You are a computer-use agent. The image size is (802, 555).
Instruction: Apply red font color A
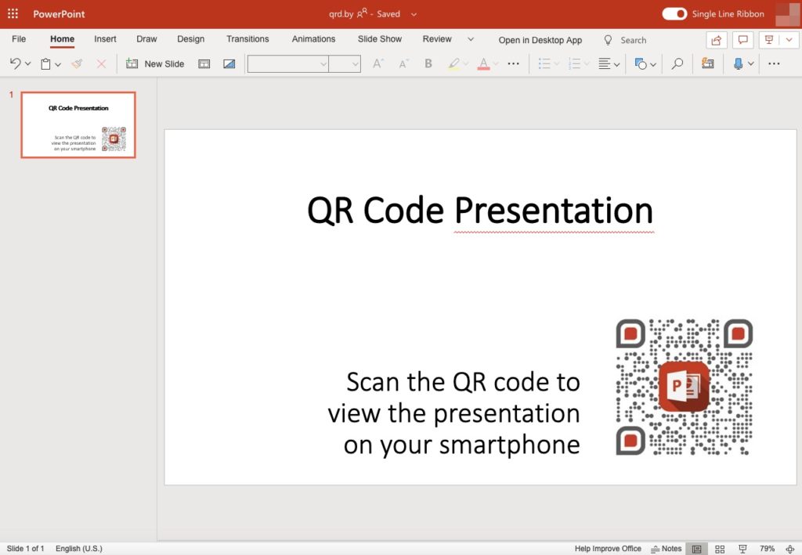click(483, 64)
